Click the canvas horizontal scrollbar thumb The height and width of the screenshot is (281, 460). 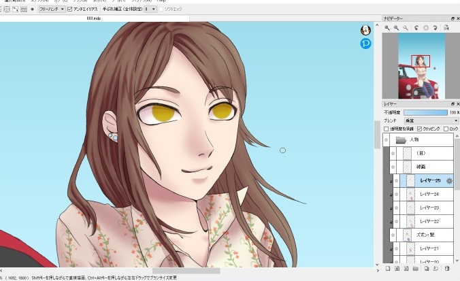click(186, 270)
